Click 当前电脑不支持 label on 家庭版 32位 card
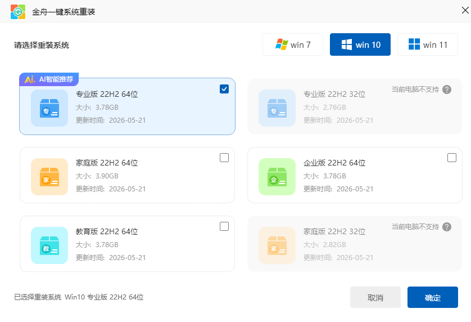 (415, 227)
